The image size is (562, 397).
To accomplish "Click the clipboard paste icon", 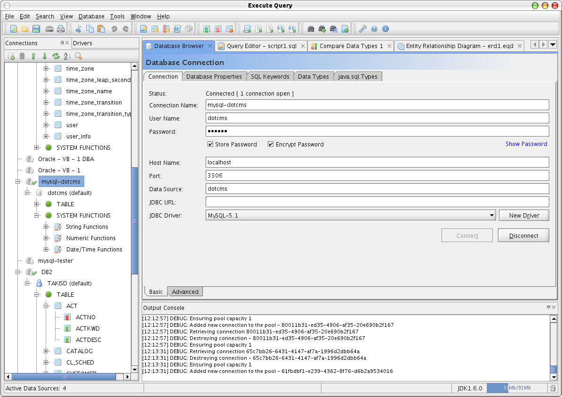I will coord(101,29).
